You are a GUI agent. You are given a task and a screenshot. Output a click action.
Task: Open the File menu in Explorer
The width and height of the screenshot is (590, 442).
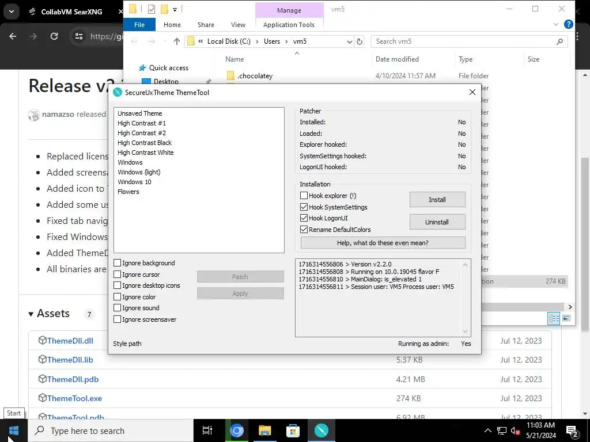point(139,24)
